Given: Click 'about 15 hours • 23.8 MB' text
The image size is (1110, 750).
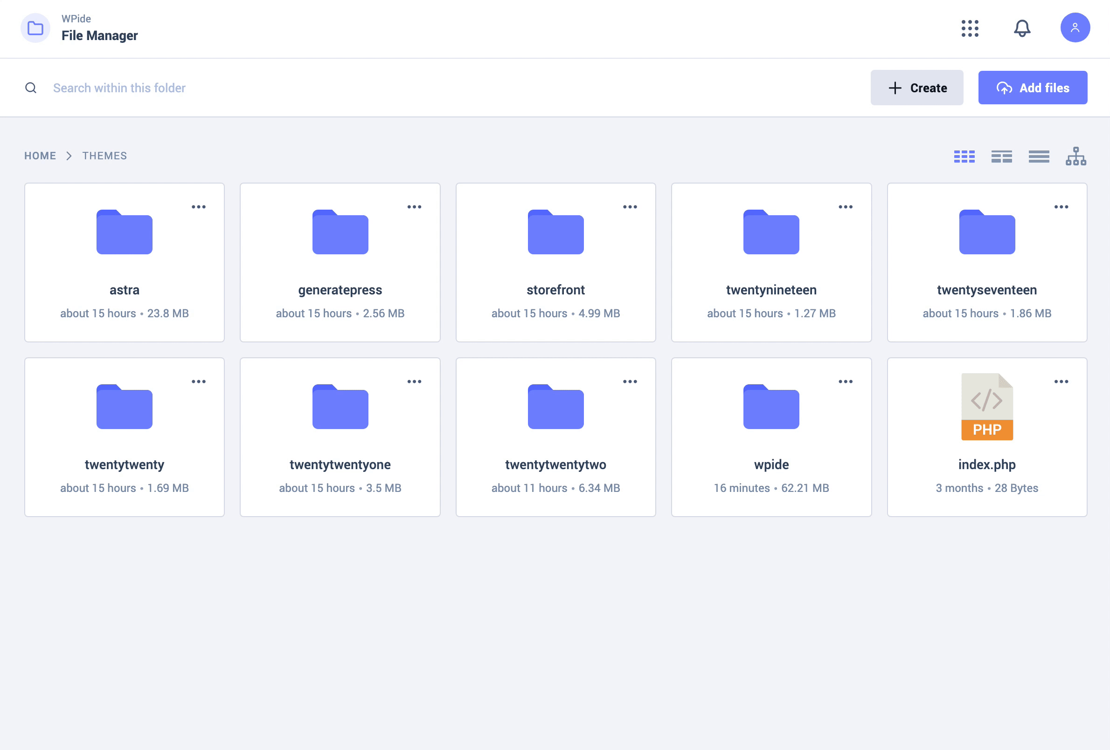Looking at the screenshot, I should 124,314.
